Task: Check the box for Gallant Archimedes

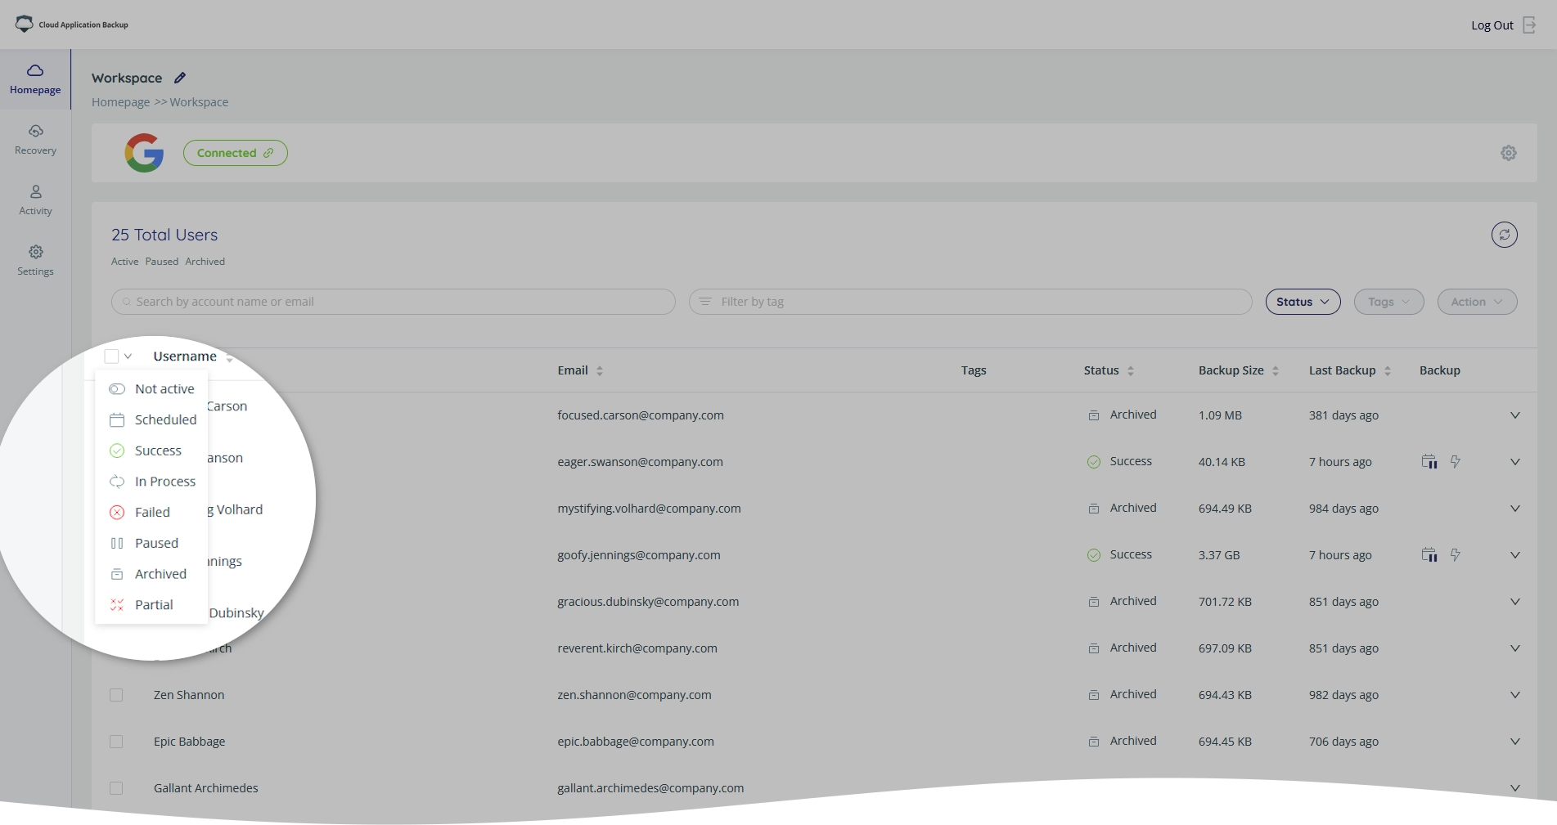Action: click(116, 788)
